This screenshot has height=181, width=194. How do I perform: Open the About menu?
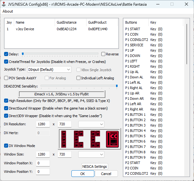8,11
